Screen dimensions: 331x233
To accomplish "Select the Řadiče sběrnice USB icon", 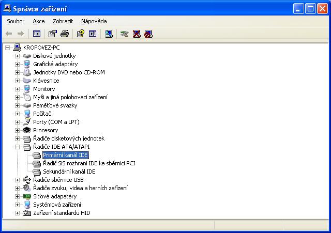I will click(x=27, y=180).
